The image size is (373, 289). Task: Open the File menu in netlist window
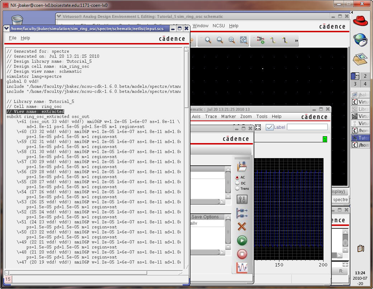(13, 38)
